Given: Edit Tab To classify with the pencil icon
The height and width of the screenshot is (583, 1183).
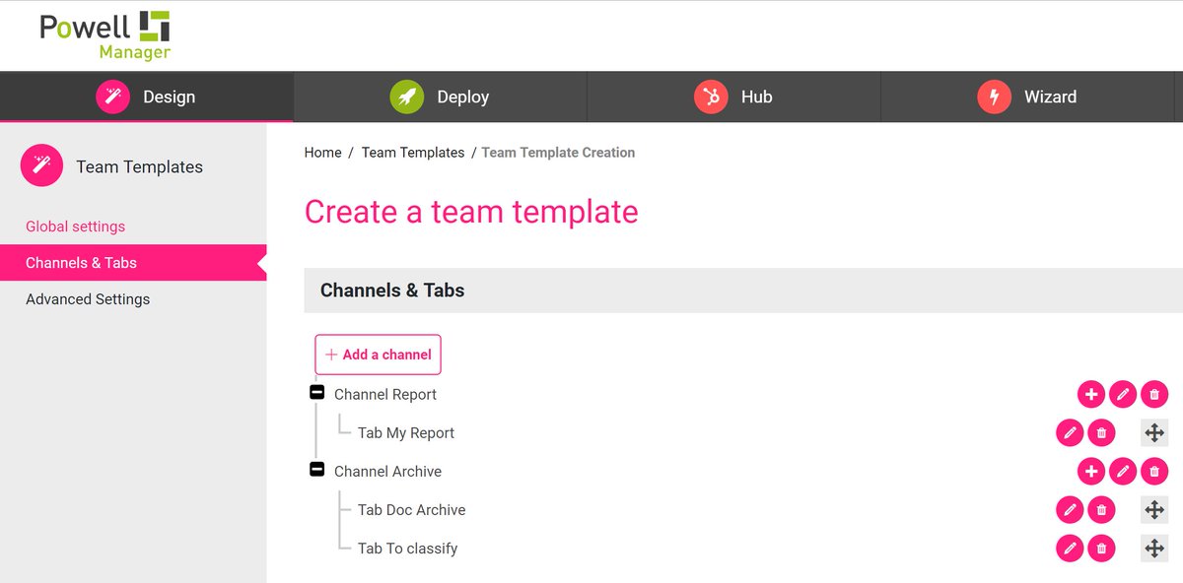Looking at the screenshot, I should click(1070, 549).
